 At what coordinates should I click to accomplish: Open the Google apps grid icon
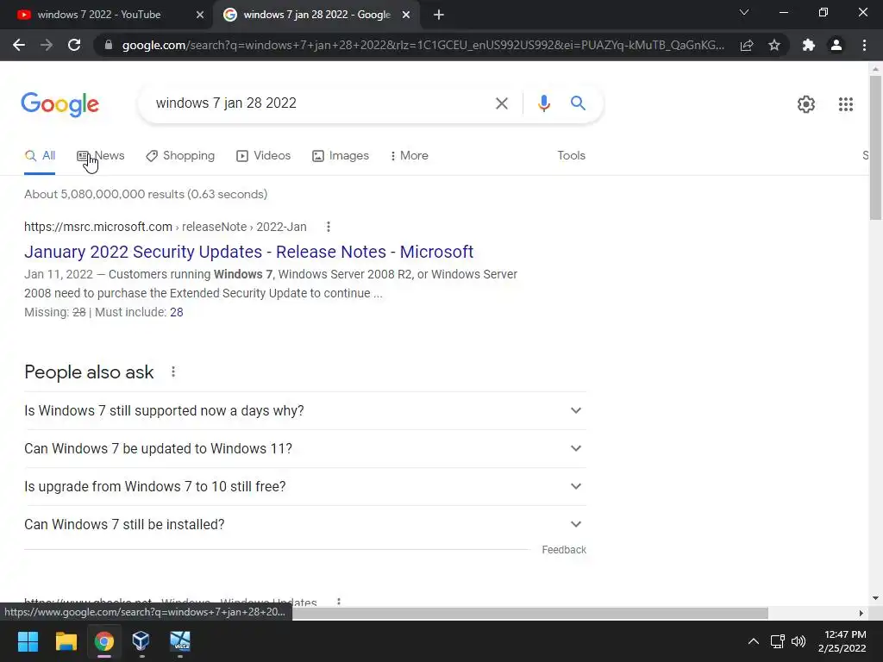click(846, 104)
